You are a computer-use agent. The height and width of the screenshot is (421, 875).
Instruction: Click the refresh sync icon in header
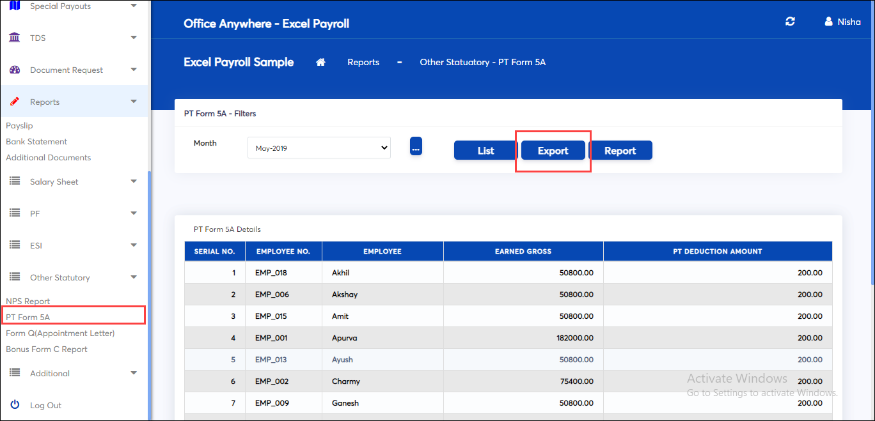click(x=790, y=21)
